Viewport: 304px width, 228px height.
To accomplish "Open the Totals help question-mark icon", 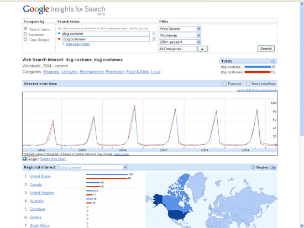I will click(x=273, y=61).
